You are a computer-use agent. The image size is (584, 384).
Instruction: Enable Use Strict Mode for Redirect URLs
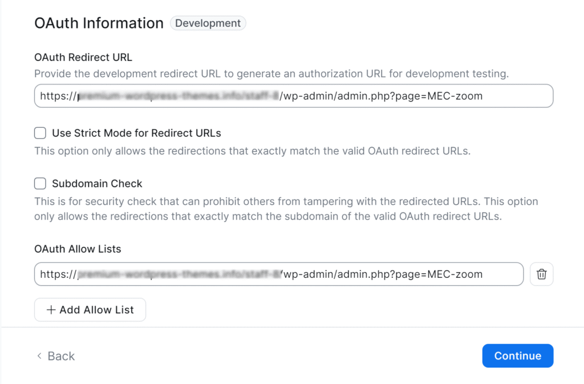point(40,132)
